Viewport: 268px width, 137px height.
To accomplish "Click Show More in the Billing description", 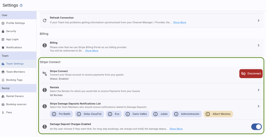I will click(x=92, y=51).
